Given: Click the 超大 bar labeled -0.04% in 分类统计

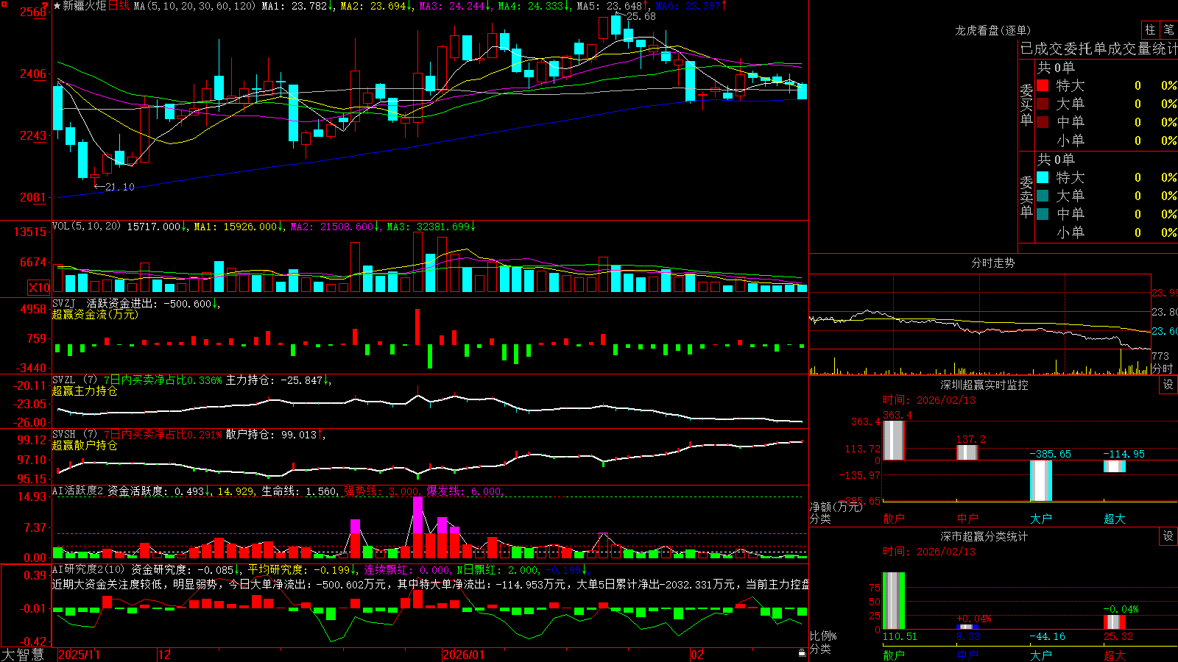Looking at the screenshot, I should [x=1114, y=622].
